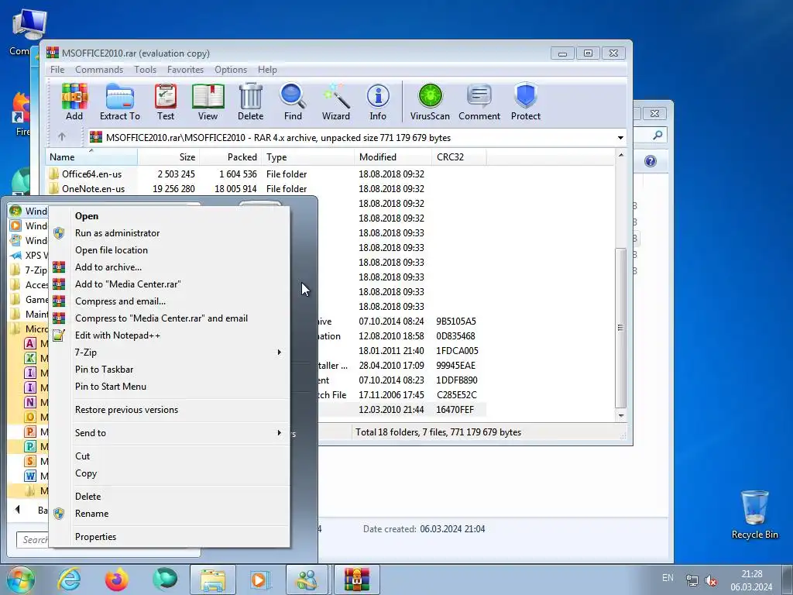Image resolution: width=793 pixels, height=595 pixels.
Task: Click the scrollbar down arrow
Action: [x=620, y=416]
